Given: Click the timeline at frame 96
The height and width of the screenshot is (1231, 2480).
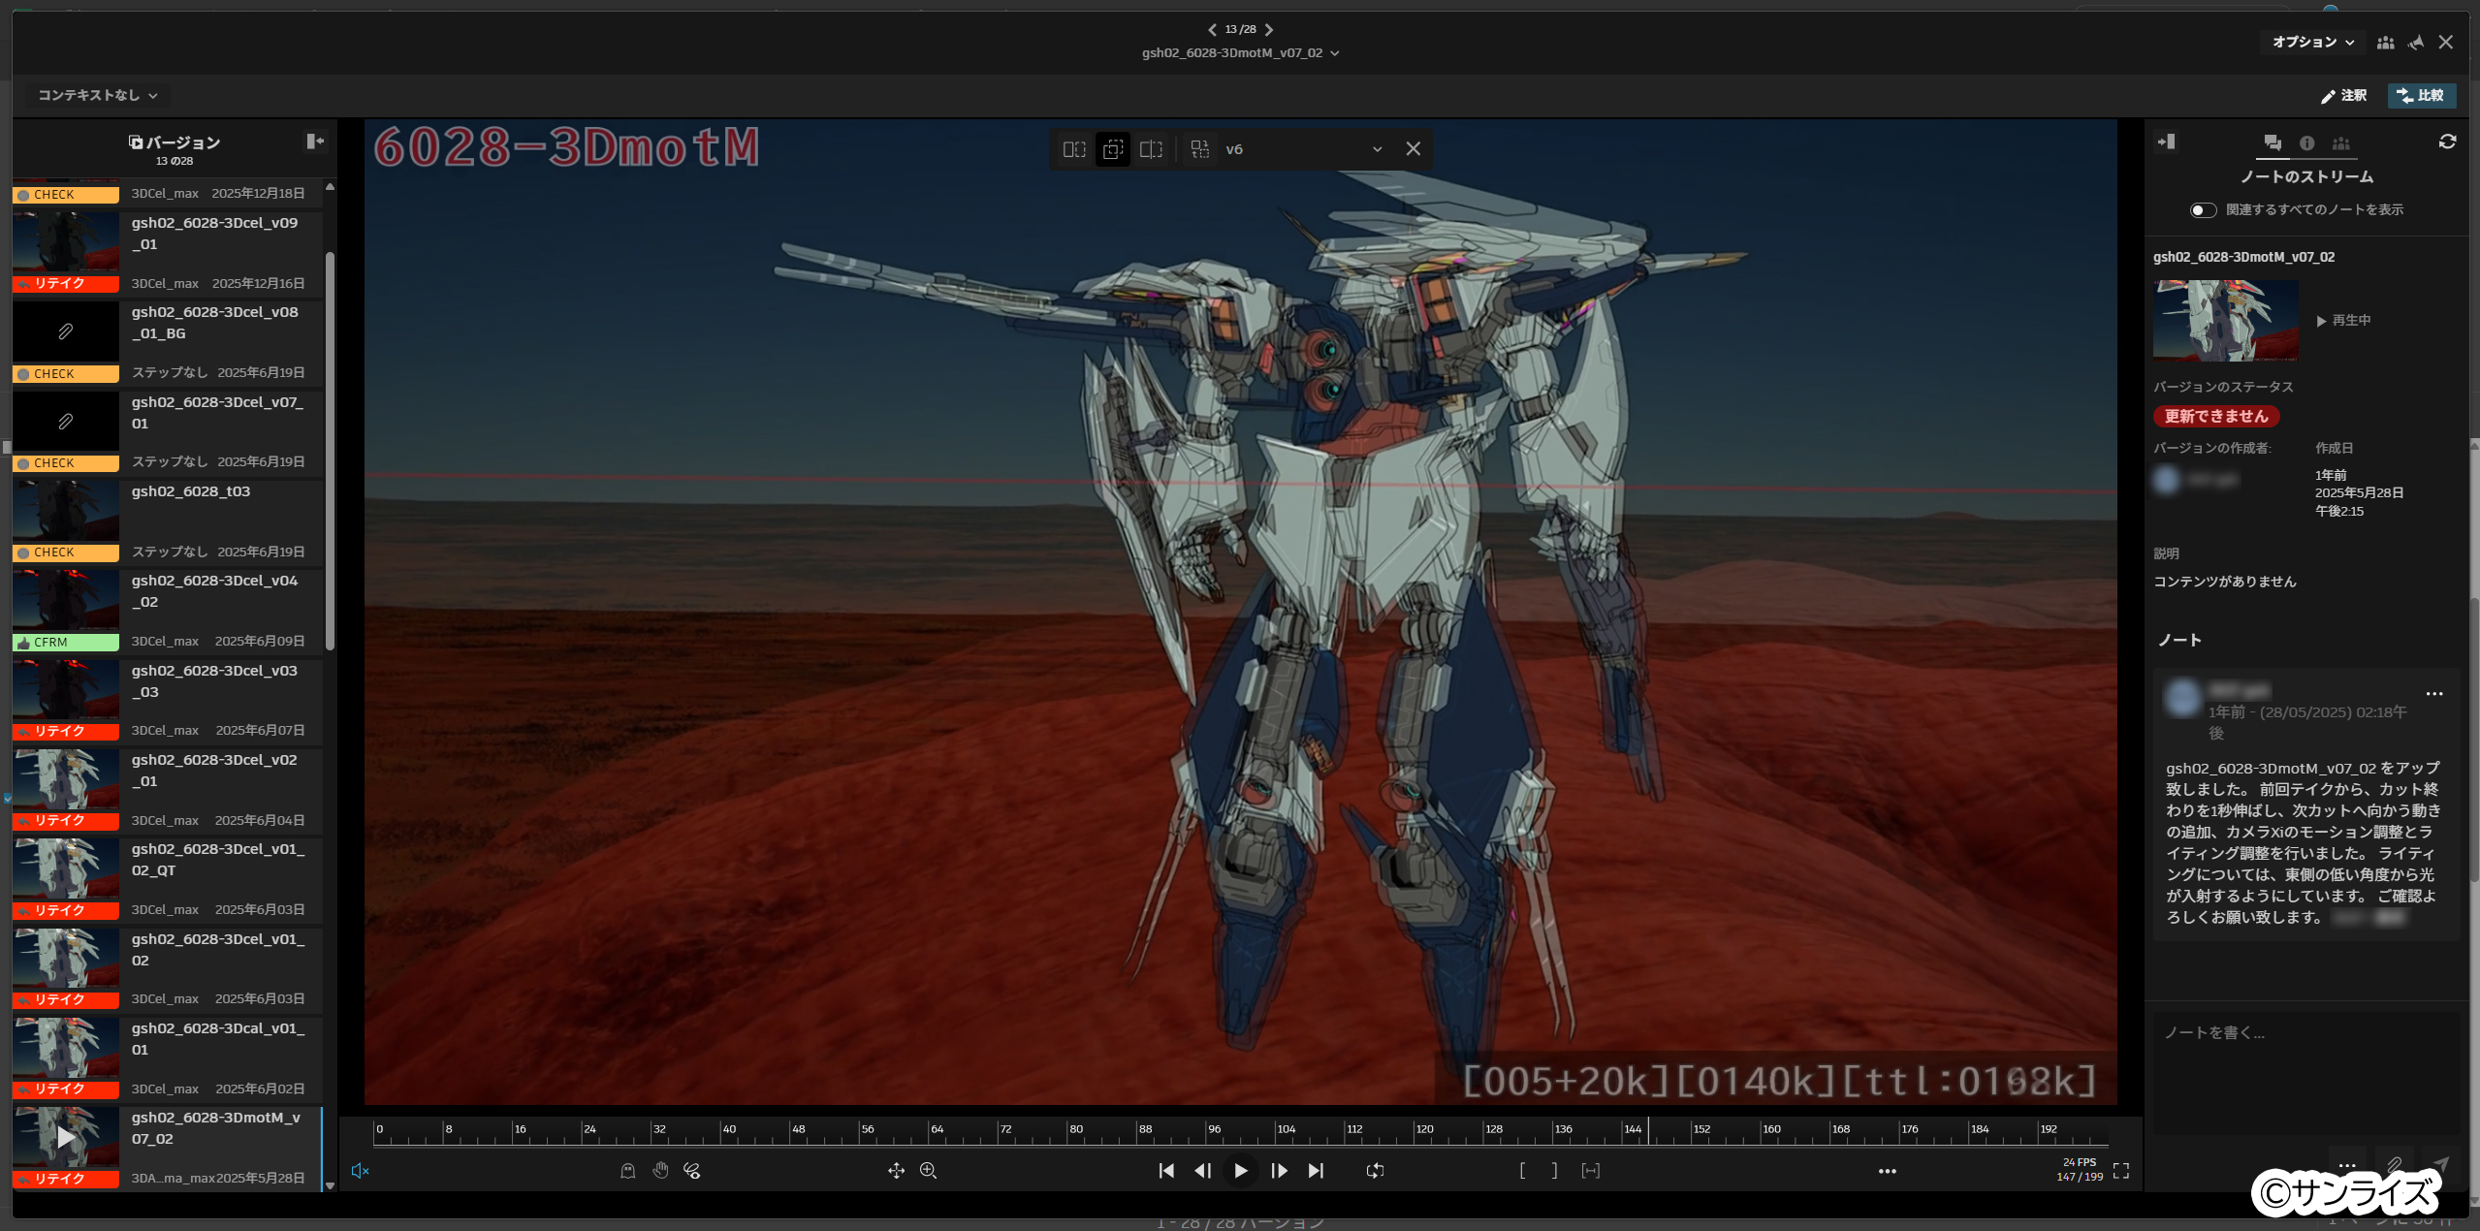Looking at the screenshot, I should 1207,1132.
